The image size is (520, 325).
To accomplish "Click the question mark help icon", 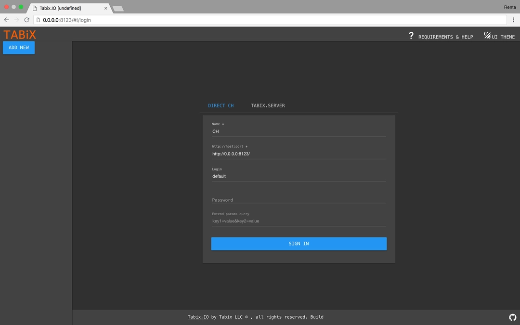I will click(411, 36).
